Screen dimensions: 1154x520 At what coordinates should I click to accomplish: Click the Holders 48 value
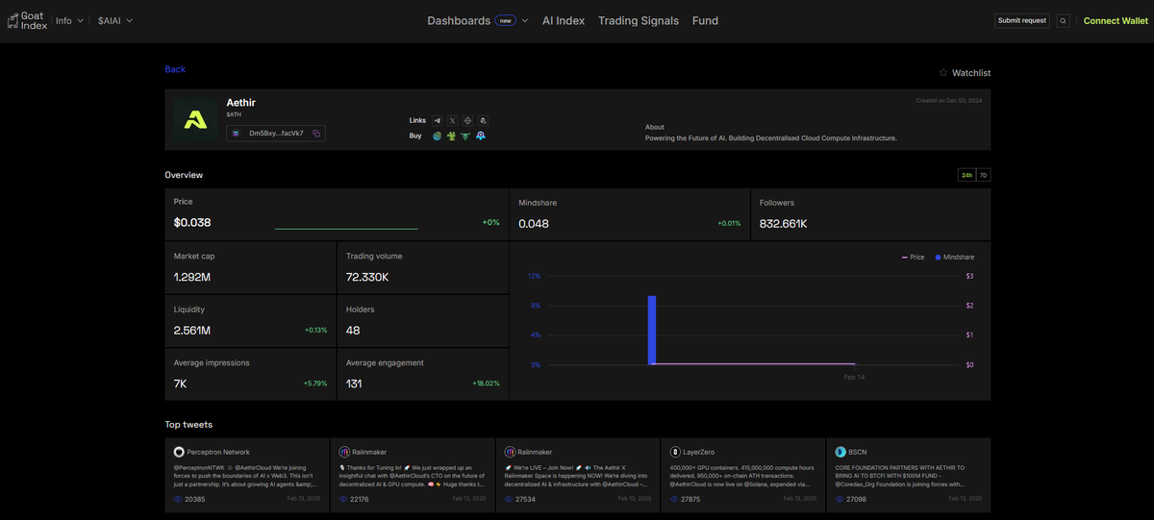click(x=353, y=331)
